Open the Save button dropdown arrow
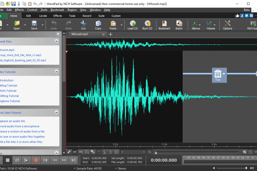The width and height of the screenshot is (257, 171). pyautogui.click(x=42, y=25)
